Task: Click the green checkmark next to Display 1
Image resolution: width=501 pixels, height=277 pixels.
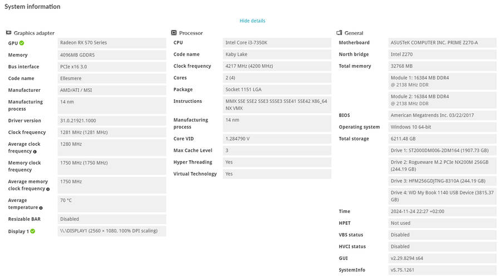Action: [x=33, y=231]
